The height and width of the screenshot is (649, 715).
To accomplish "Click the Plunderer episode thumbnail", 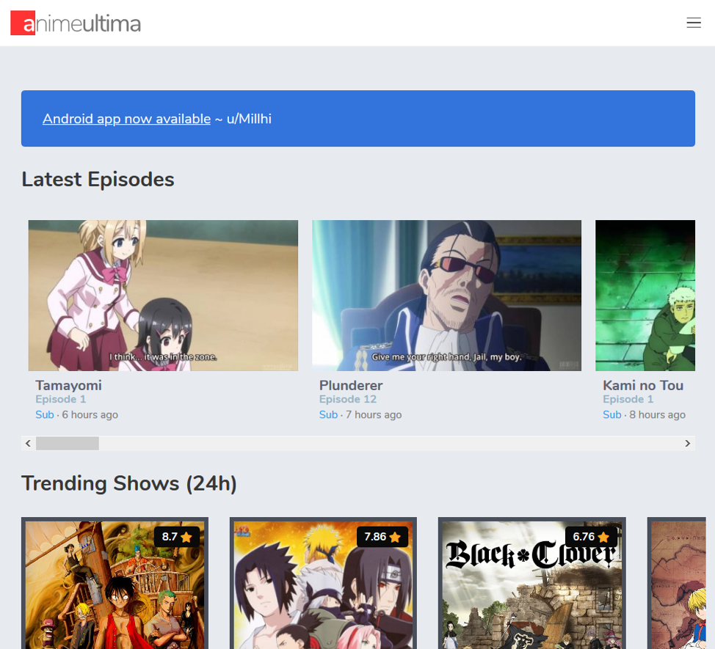I will [x=446, y=295].
